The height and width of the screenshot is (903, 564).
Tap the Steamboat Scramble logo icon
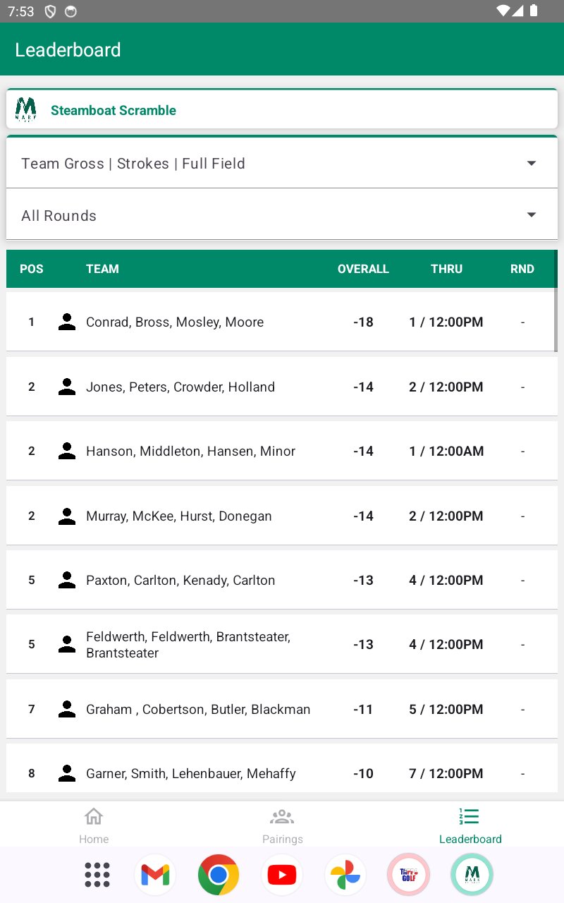(26, 110)
